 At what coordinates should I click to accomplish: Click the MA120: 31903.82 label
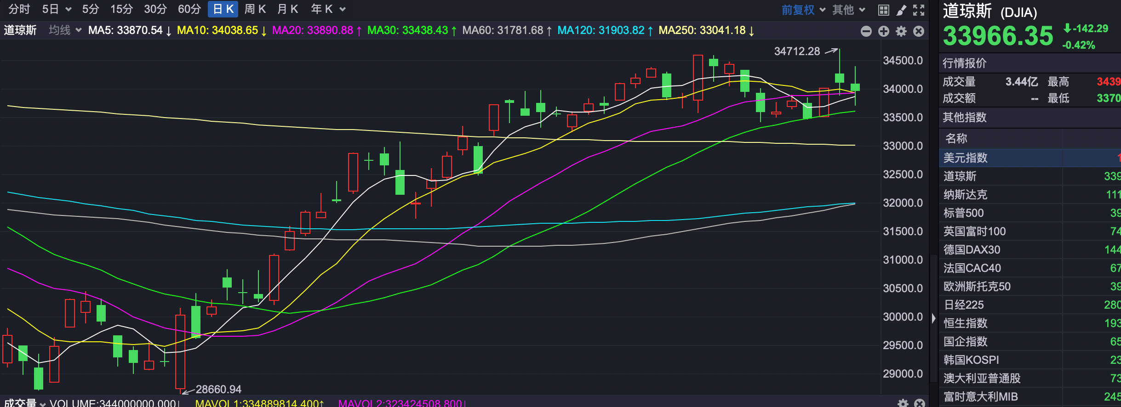pyautogui.click(x=605, y=30)
